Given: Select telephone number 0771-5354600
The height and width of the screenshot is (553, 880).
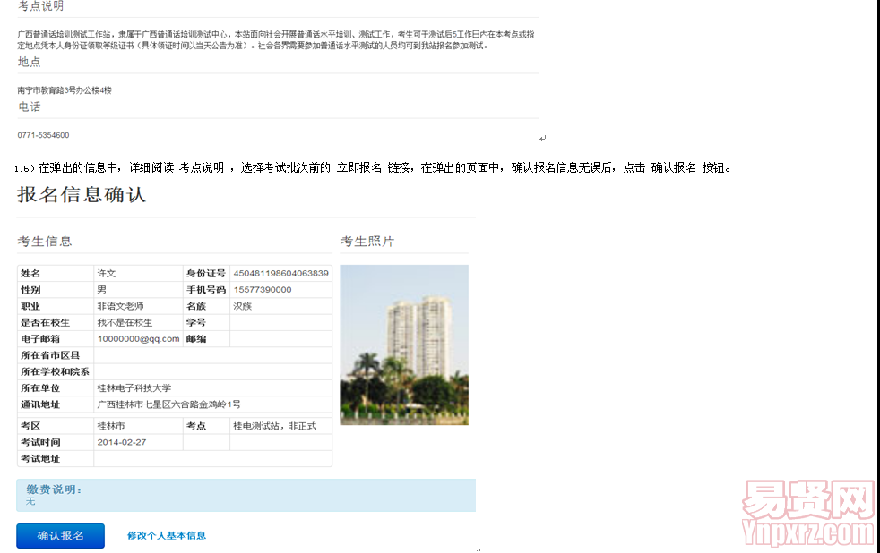Looking at the screenshot, I should pyautogui.click(x=43, y=135).
